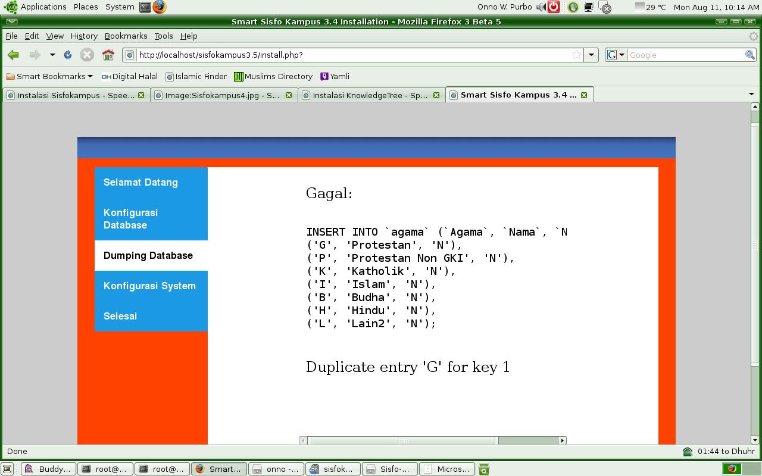Close the Image:Sisfokampus4.jpg tab
The image size is (762, 476).
pyautogui.click(x=289, y=95)
